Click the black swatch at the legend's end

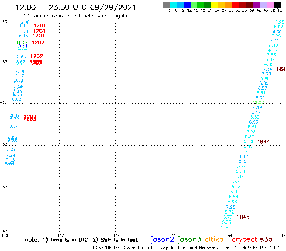tap(277, 5)
